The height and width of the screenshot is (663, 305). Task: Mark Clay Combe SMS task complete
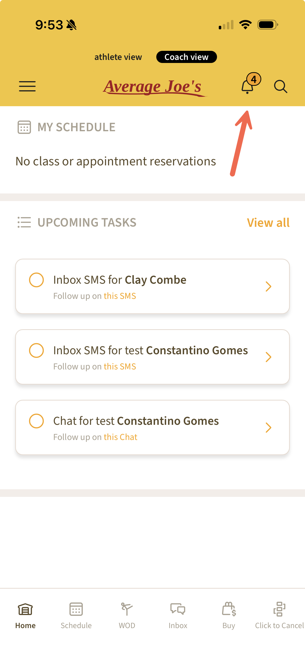[x=36, y=280]
